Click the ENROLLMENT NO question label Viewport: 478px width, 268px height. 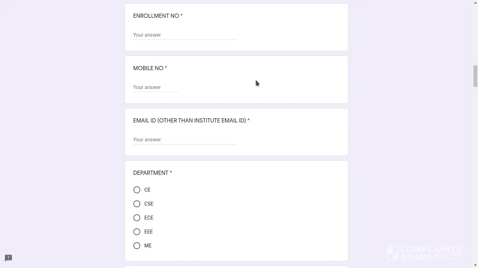(x=156, y=16)
